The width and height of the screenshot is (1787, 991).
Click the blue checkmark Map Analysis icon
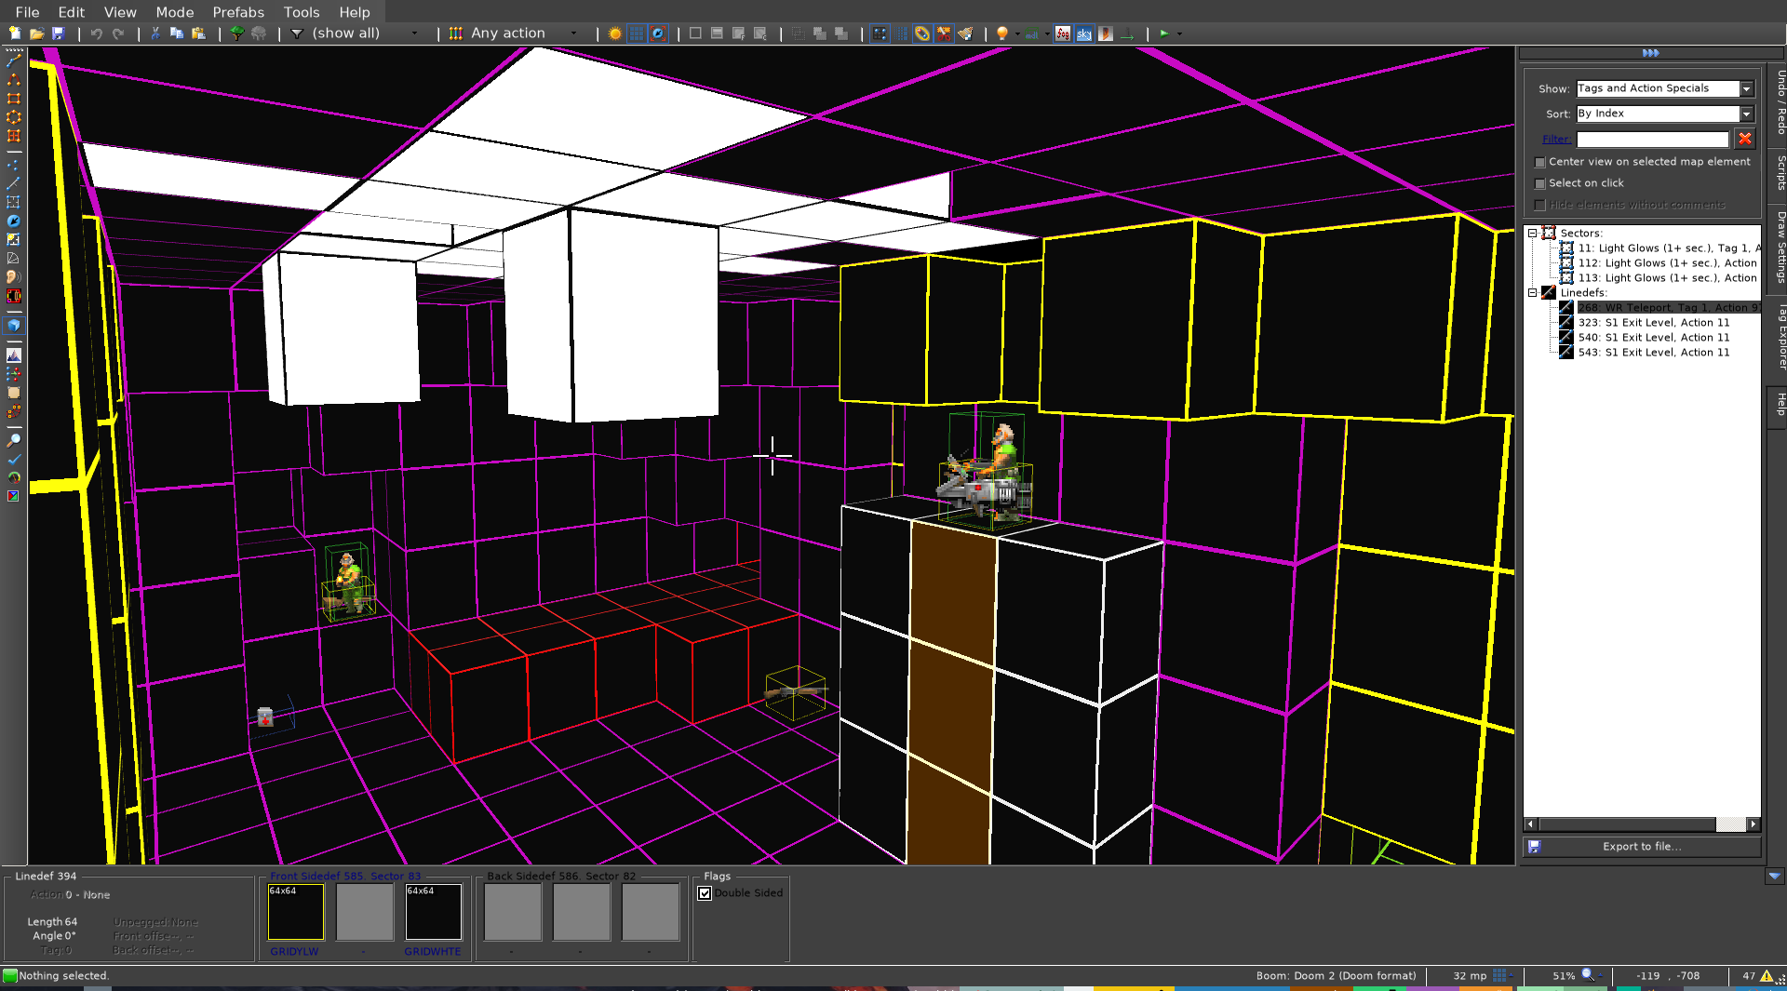click(14, 459)
